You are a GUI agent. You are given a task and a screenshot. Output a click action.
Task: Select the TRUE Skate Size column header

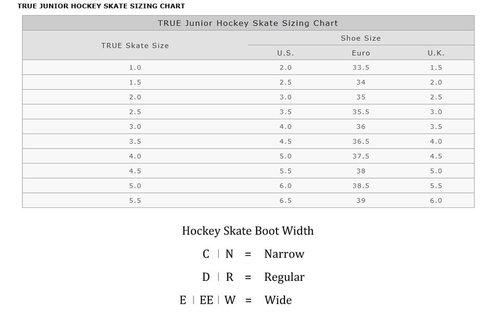click(135, 46)
